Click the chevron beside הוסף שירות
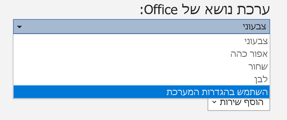Viewport: 287px width, 120px height. pos(214,102)
